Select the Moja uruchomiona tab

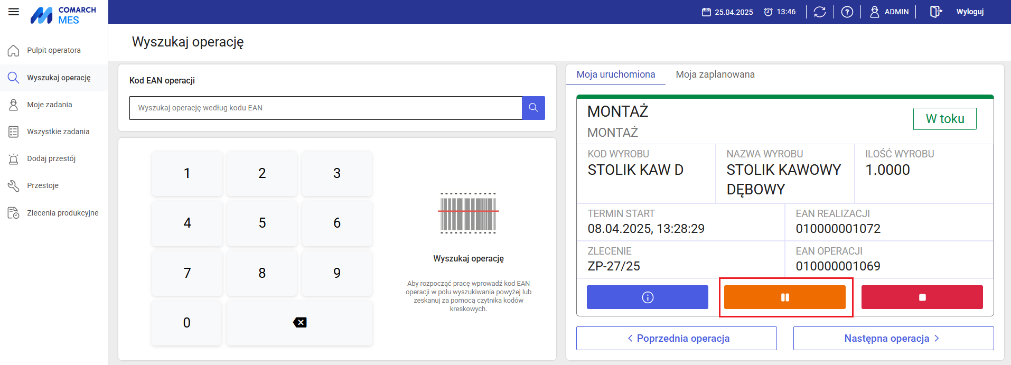click(x=615, y=74)
